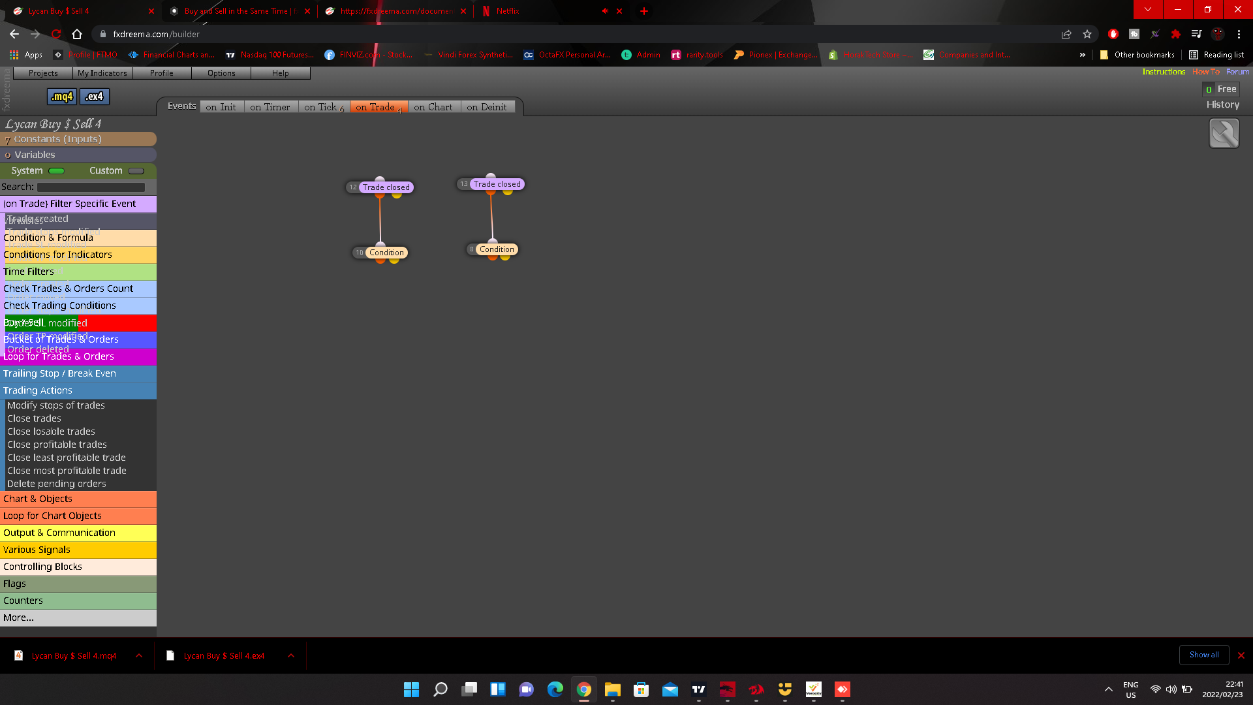Dismiss the downloads bar
Screen dimensions: 1253x705
(x=1241, y=655)
